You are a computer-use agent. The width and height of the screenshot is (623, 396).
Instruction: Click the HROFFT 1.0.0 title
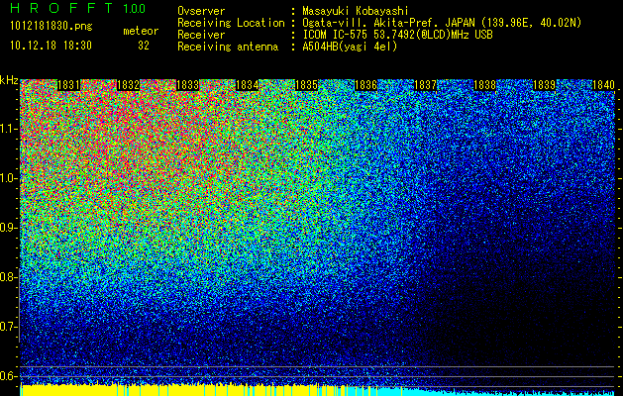click(x=78, y=8)
